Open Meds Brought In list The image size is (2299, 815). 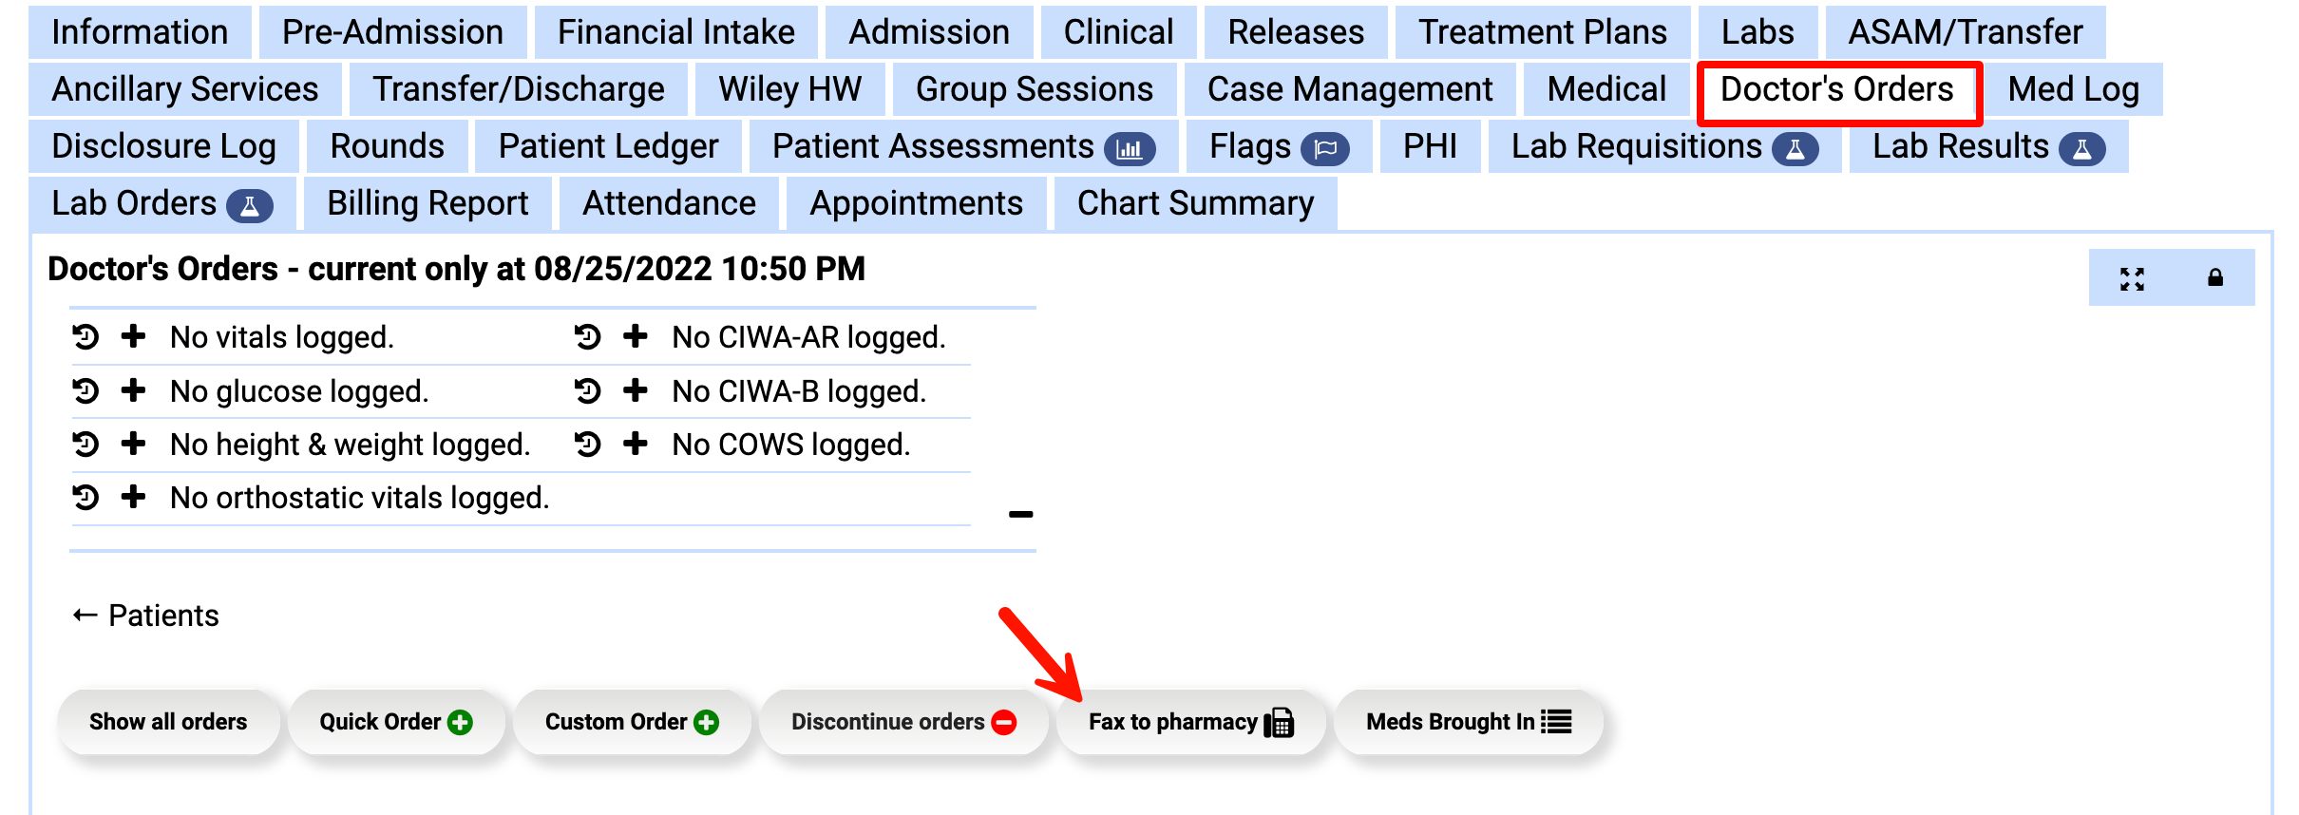click(x=1468, y=722)
